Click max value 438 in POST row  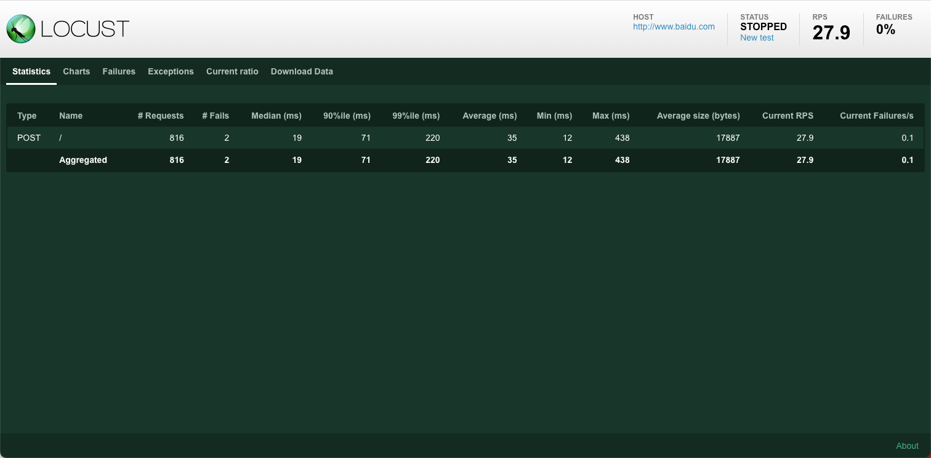[623, 138]
